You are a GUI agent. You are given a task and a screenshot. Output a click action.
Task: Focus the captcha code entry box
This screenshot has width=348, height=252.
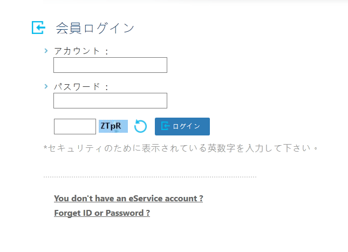click(x=75, y=126)
